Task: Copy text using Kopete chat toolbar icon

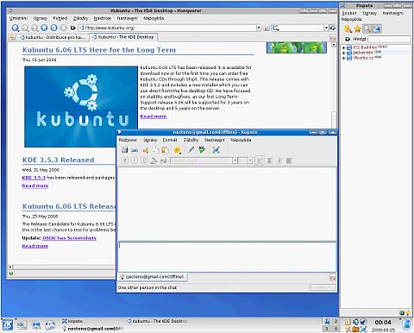Action: coord(155,149)
